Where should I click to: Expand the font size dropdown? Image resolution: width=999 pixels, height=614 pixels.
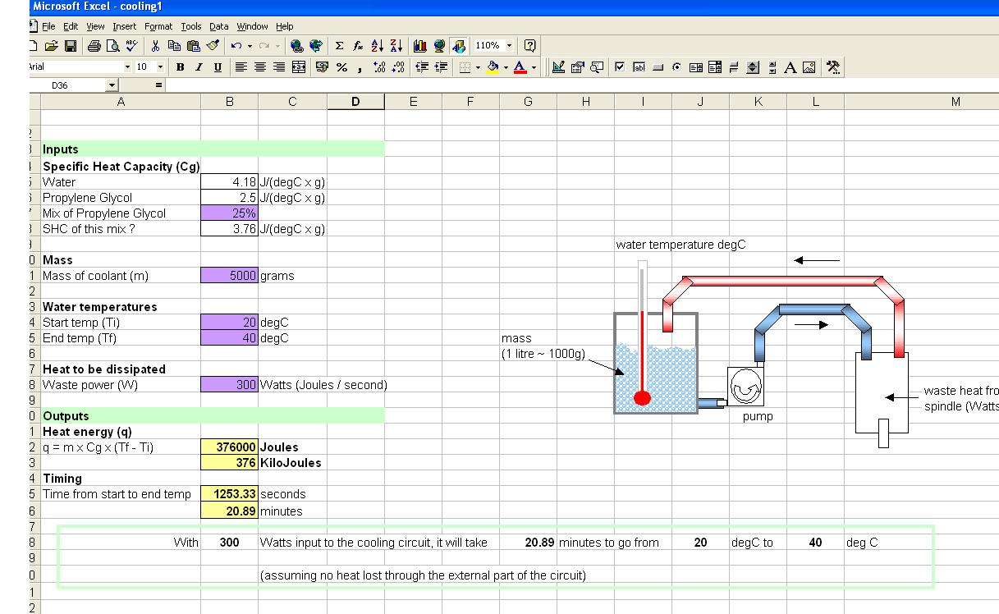click(159, 67)
